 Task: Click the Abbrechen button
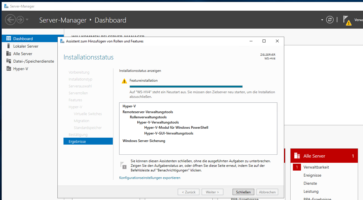[267, 192]
